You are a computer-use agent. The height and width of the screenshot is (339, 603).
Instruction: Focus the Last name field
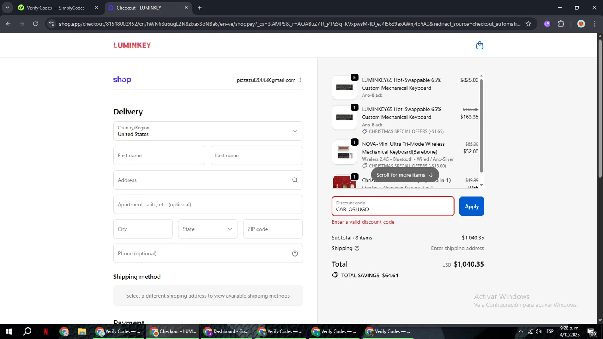tap(256, 155)
